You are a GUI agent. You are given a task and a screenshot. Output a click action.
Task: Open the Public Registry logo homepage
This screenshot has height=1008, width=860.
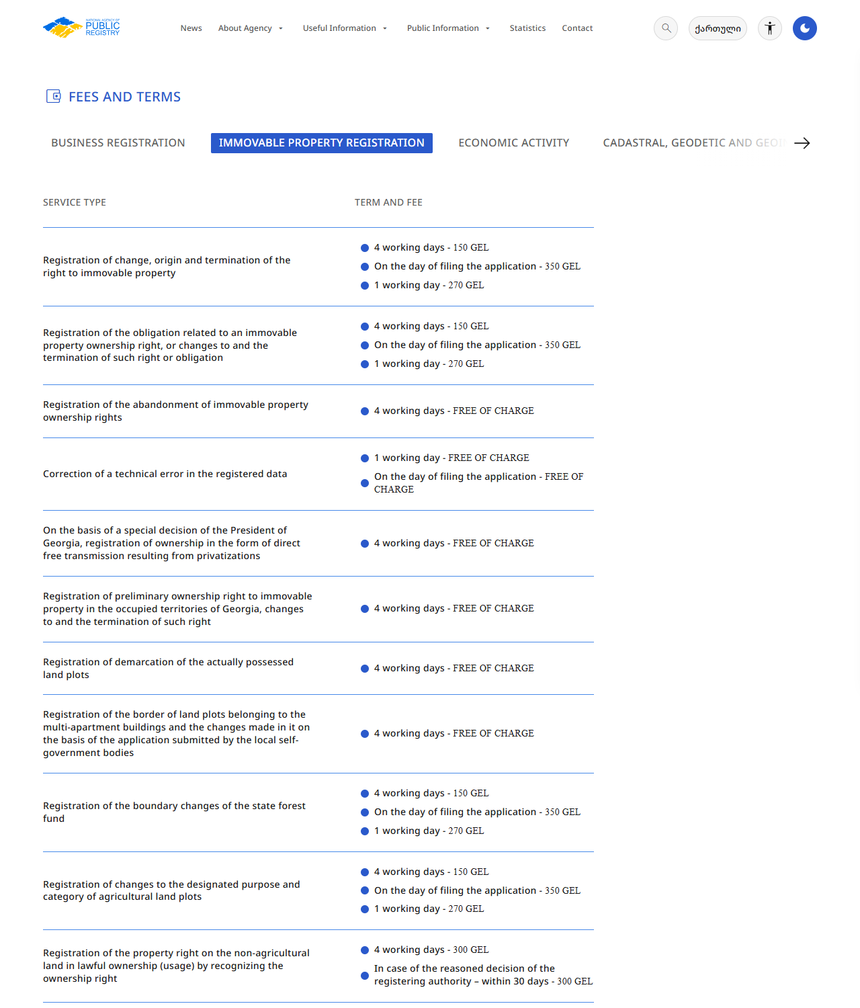81,28
